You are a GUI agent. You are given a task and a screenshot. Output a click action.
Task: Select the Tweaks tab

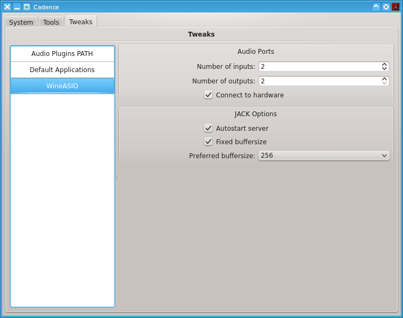pyautogui.click(x=81, y=22)
